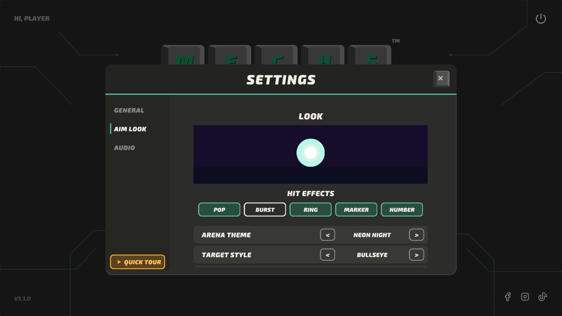Select next Target Style option
Screen dimensions: 562x316
coord(417,255)
